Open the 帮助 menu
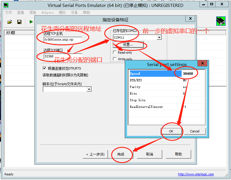This screenshot has height=180, width=231. (x=86, y=12)
